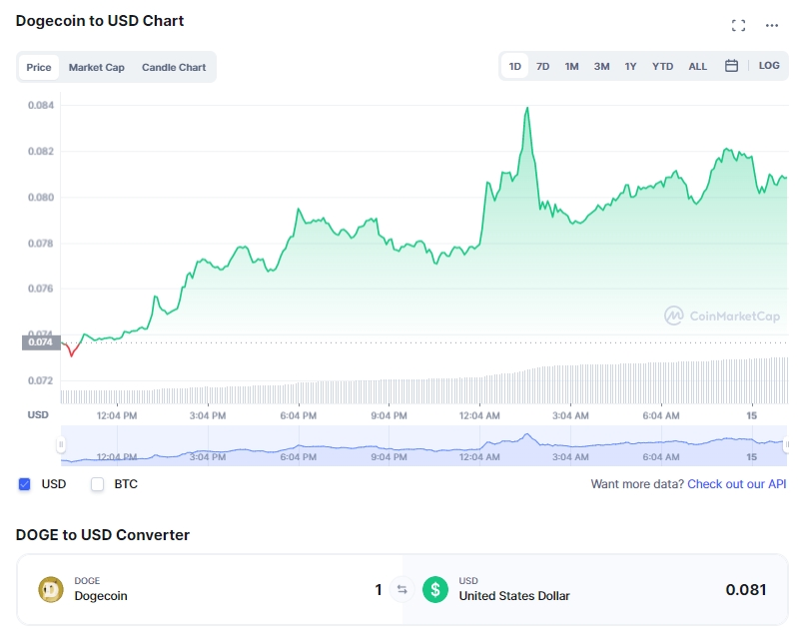Image resolution: width=798 pixels, height=639 pixels.
Task: Click the green US dollar icon
Action: coord(435,590)
